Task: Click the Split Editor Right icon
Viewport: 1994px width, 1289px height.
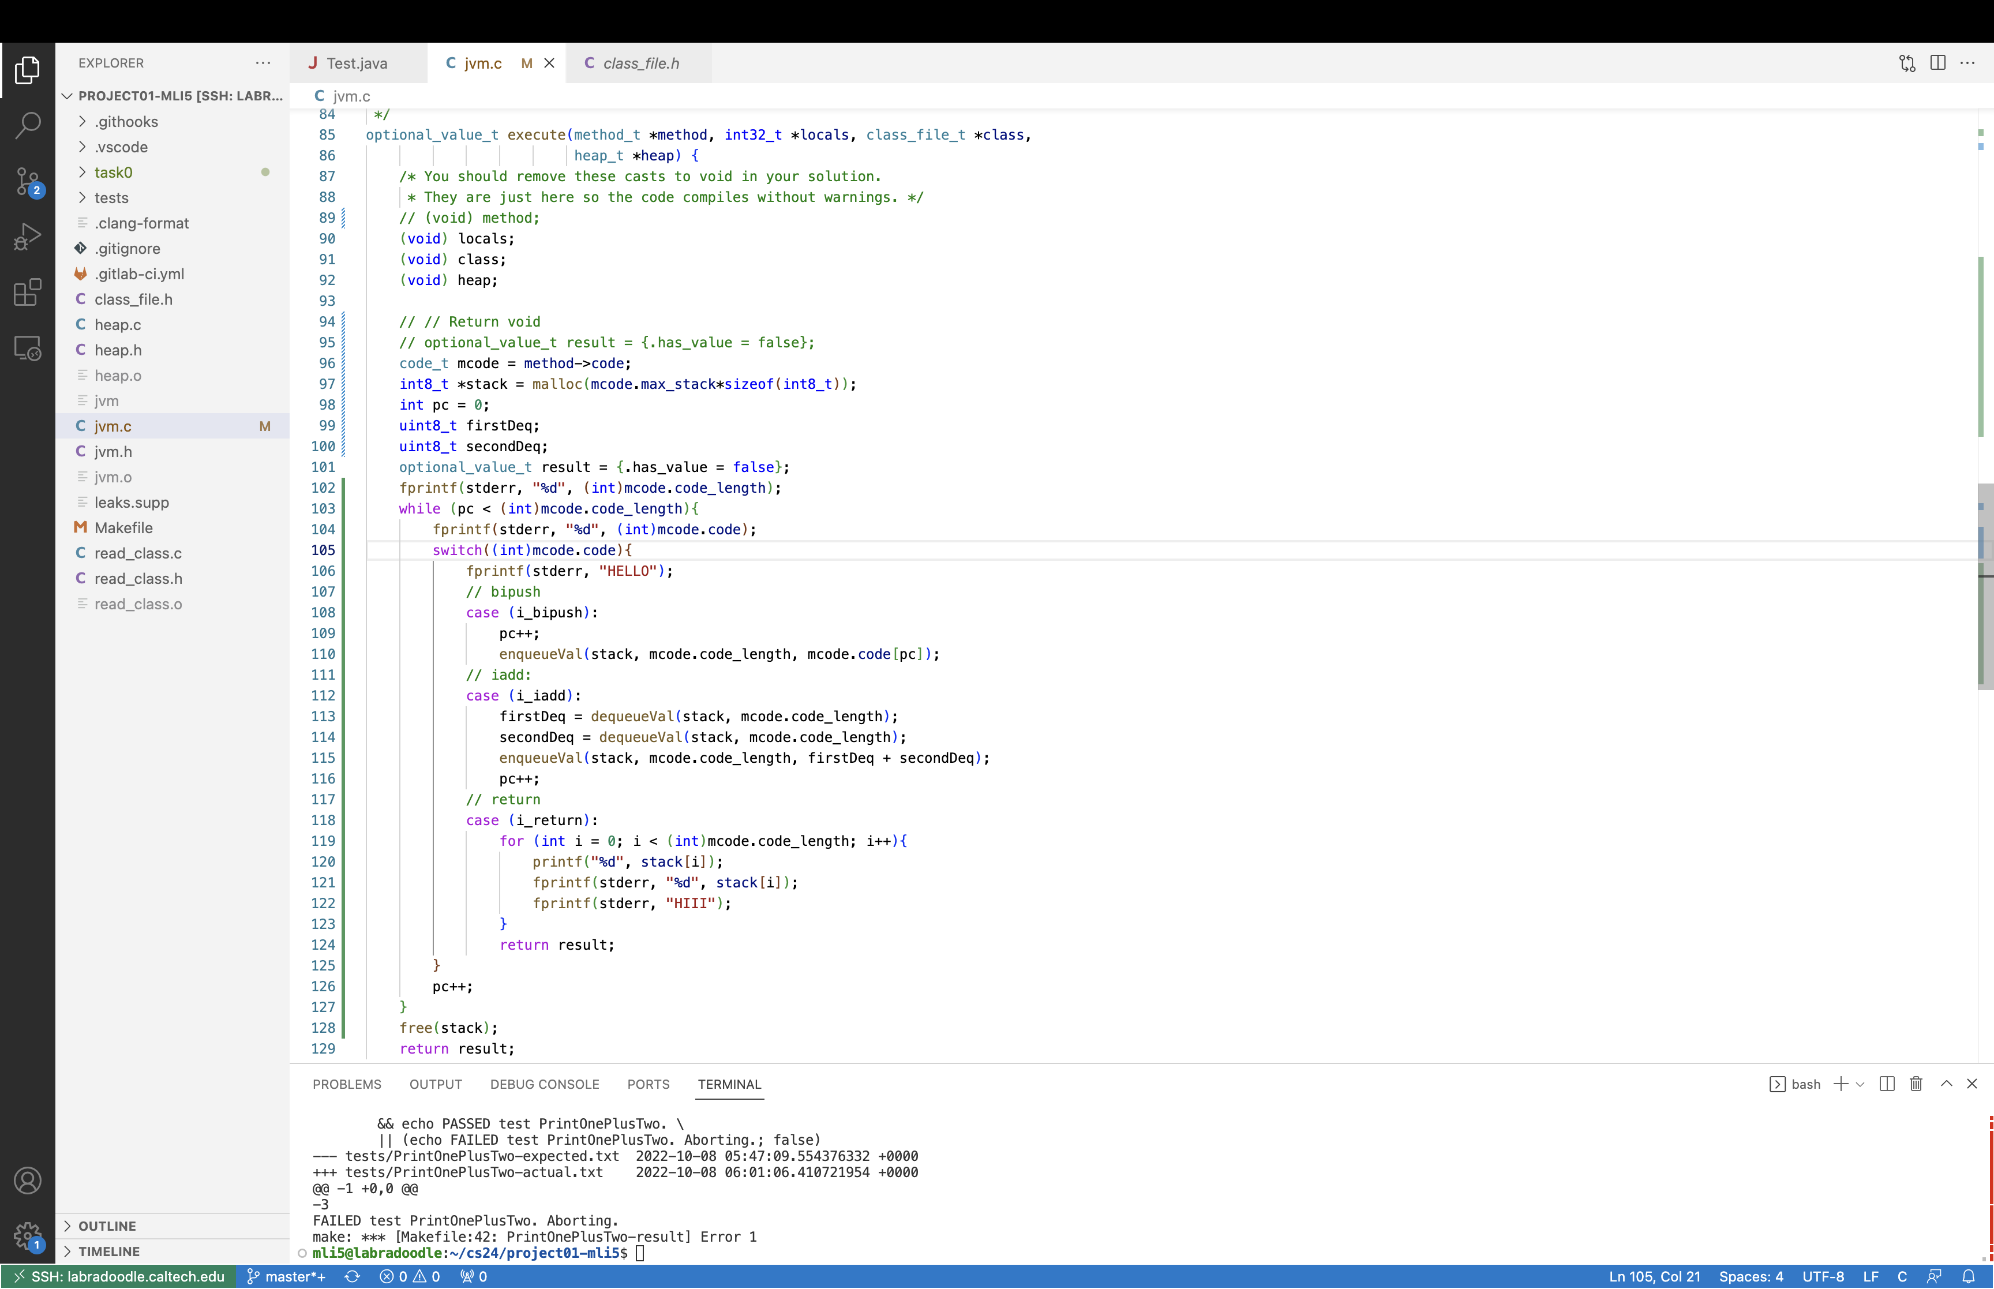Action: (1937, 63)
